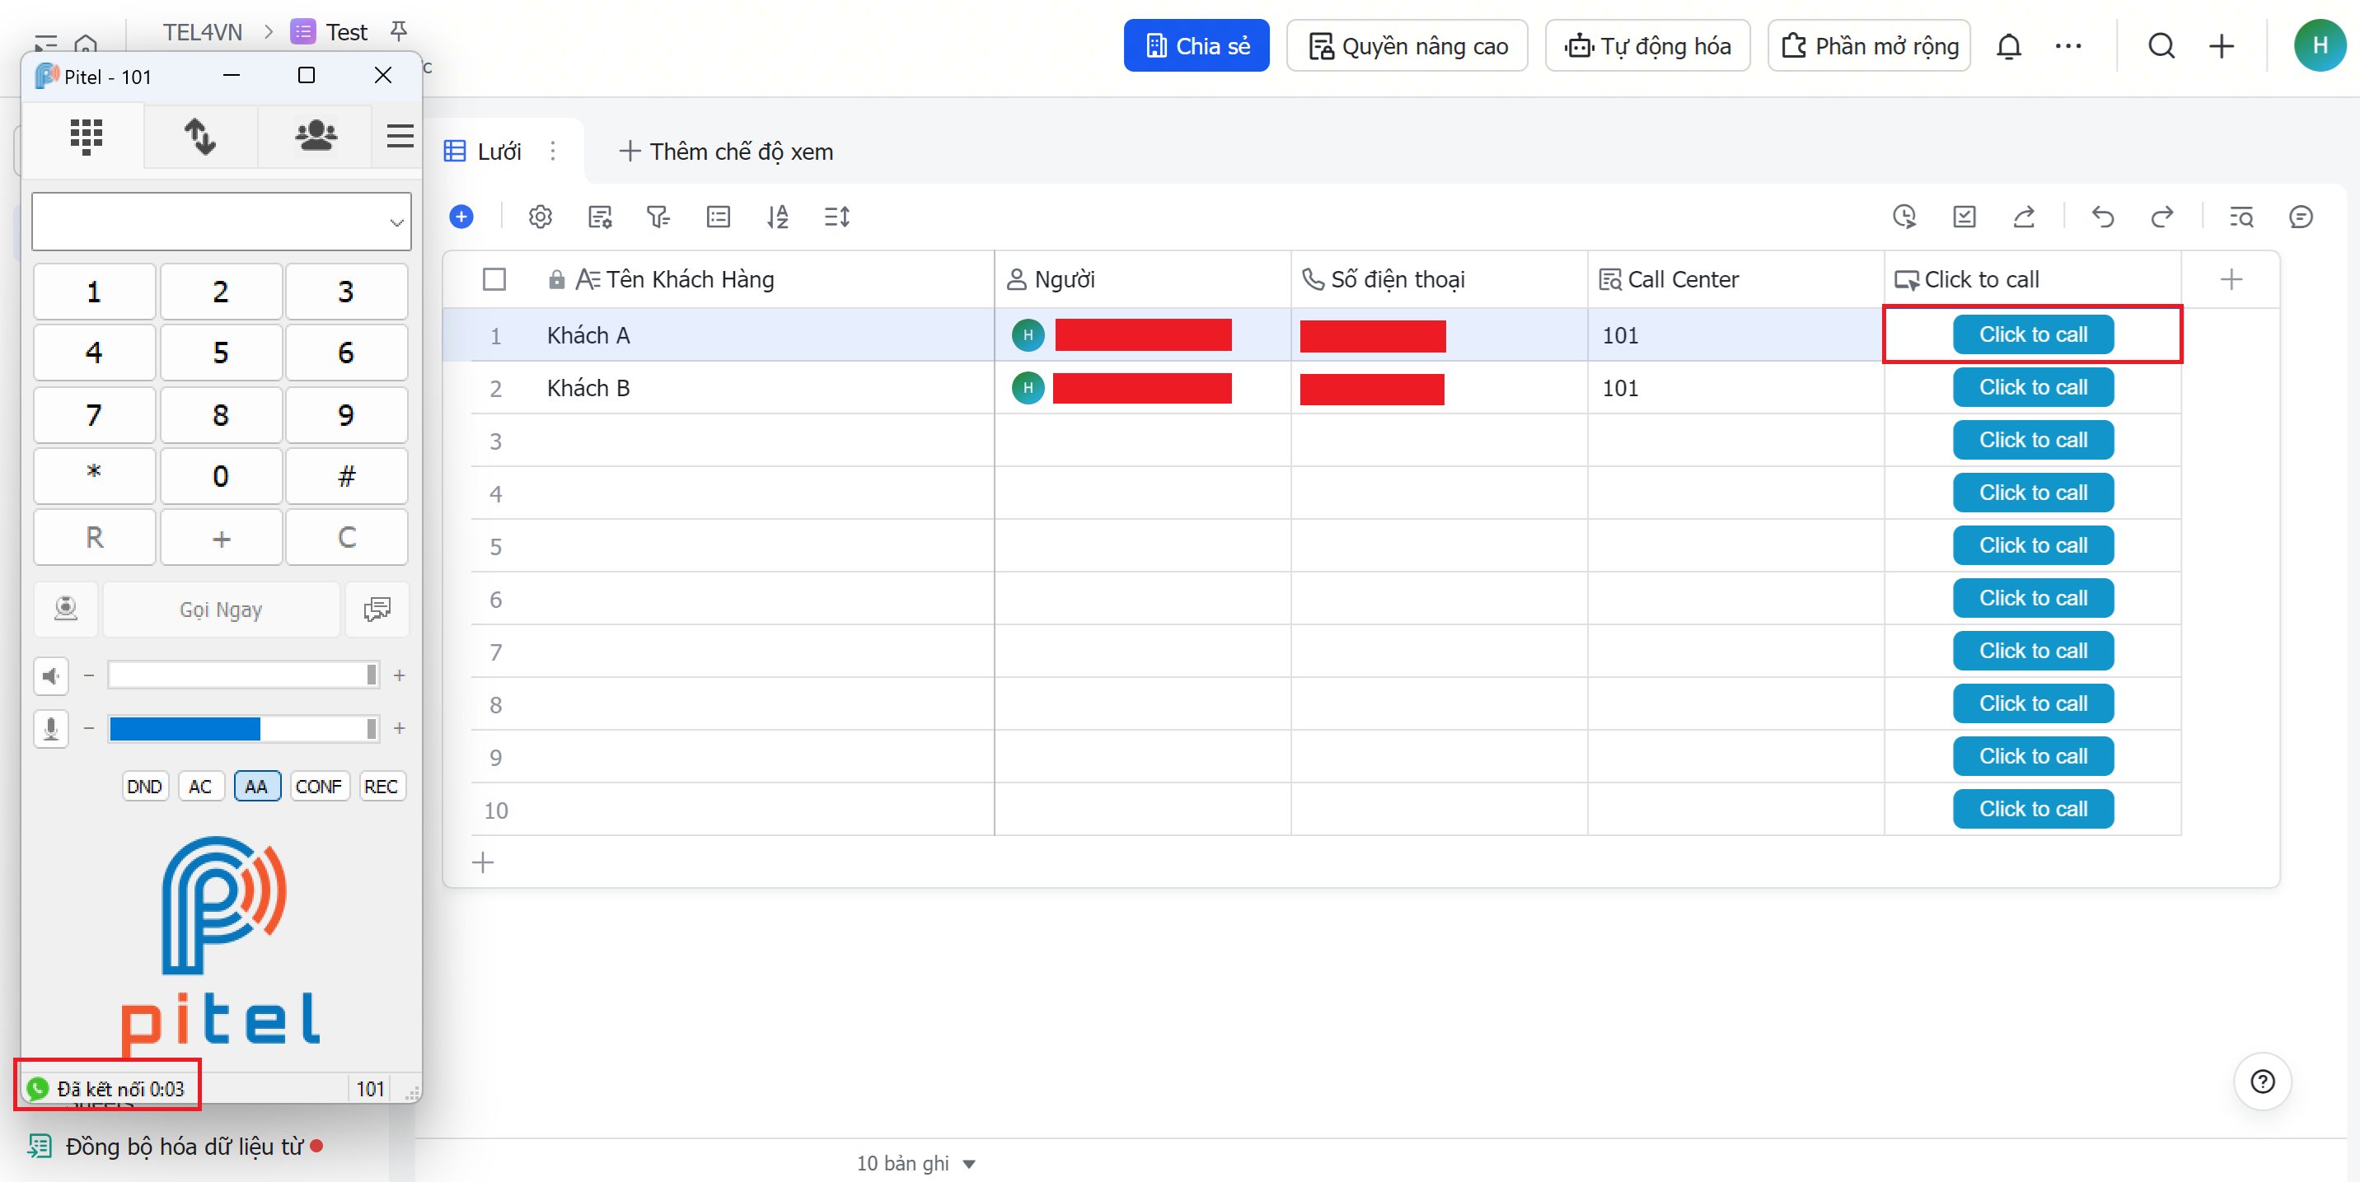Expand the phone number combo box dropdown

[396, 222]
